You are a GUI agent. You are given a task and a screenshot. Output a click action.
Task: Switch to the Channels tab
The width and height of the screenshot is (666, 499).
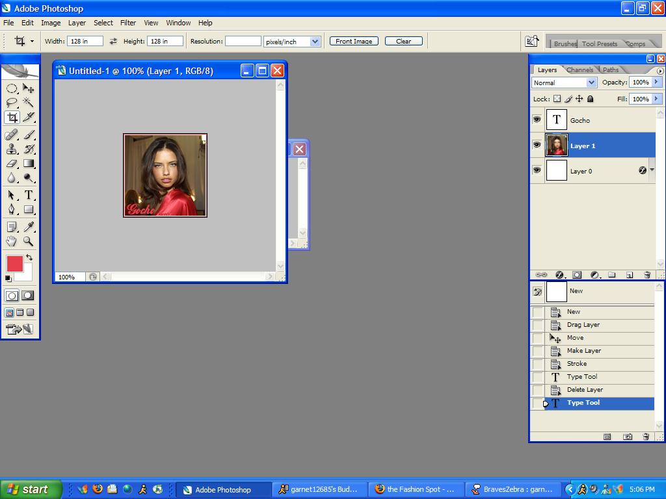click(579, 70)
